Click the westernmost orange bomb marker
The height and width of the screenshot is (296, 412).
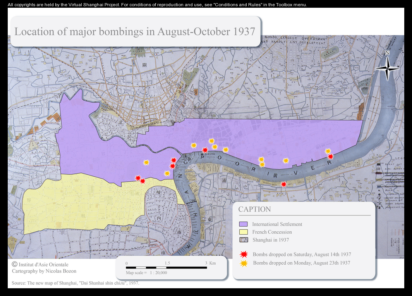tap(146, 163)
